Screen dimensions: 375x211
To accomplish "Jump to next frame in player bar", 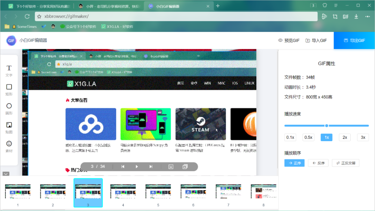I will (151, 167).
